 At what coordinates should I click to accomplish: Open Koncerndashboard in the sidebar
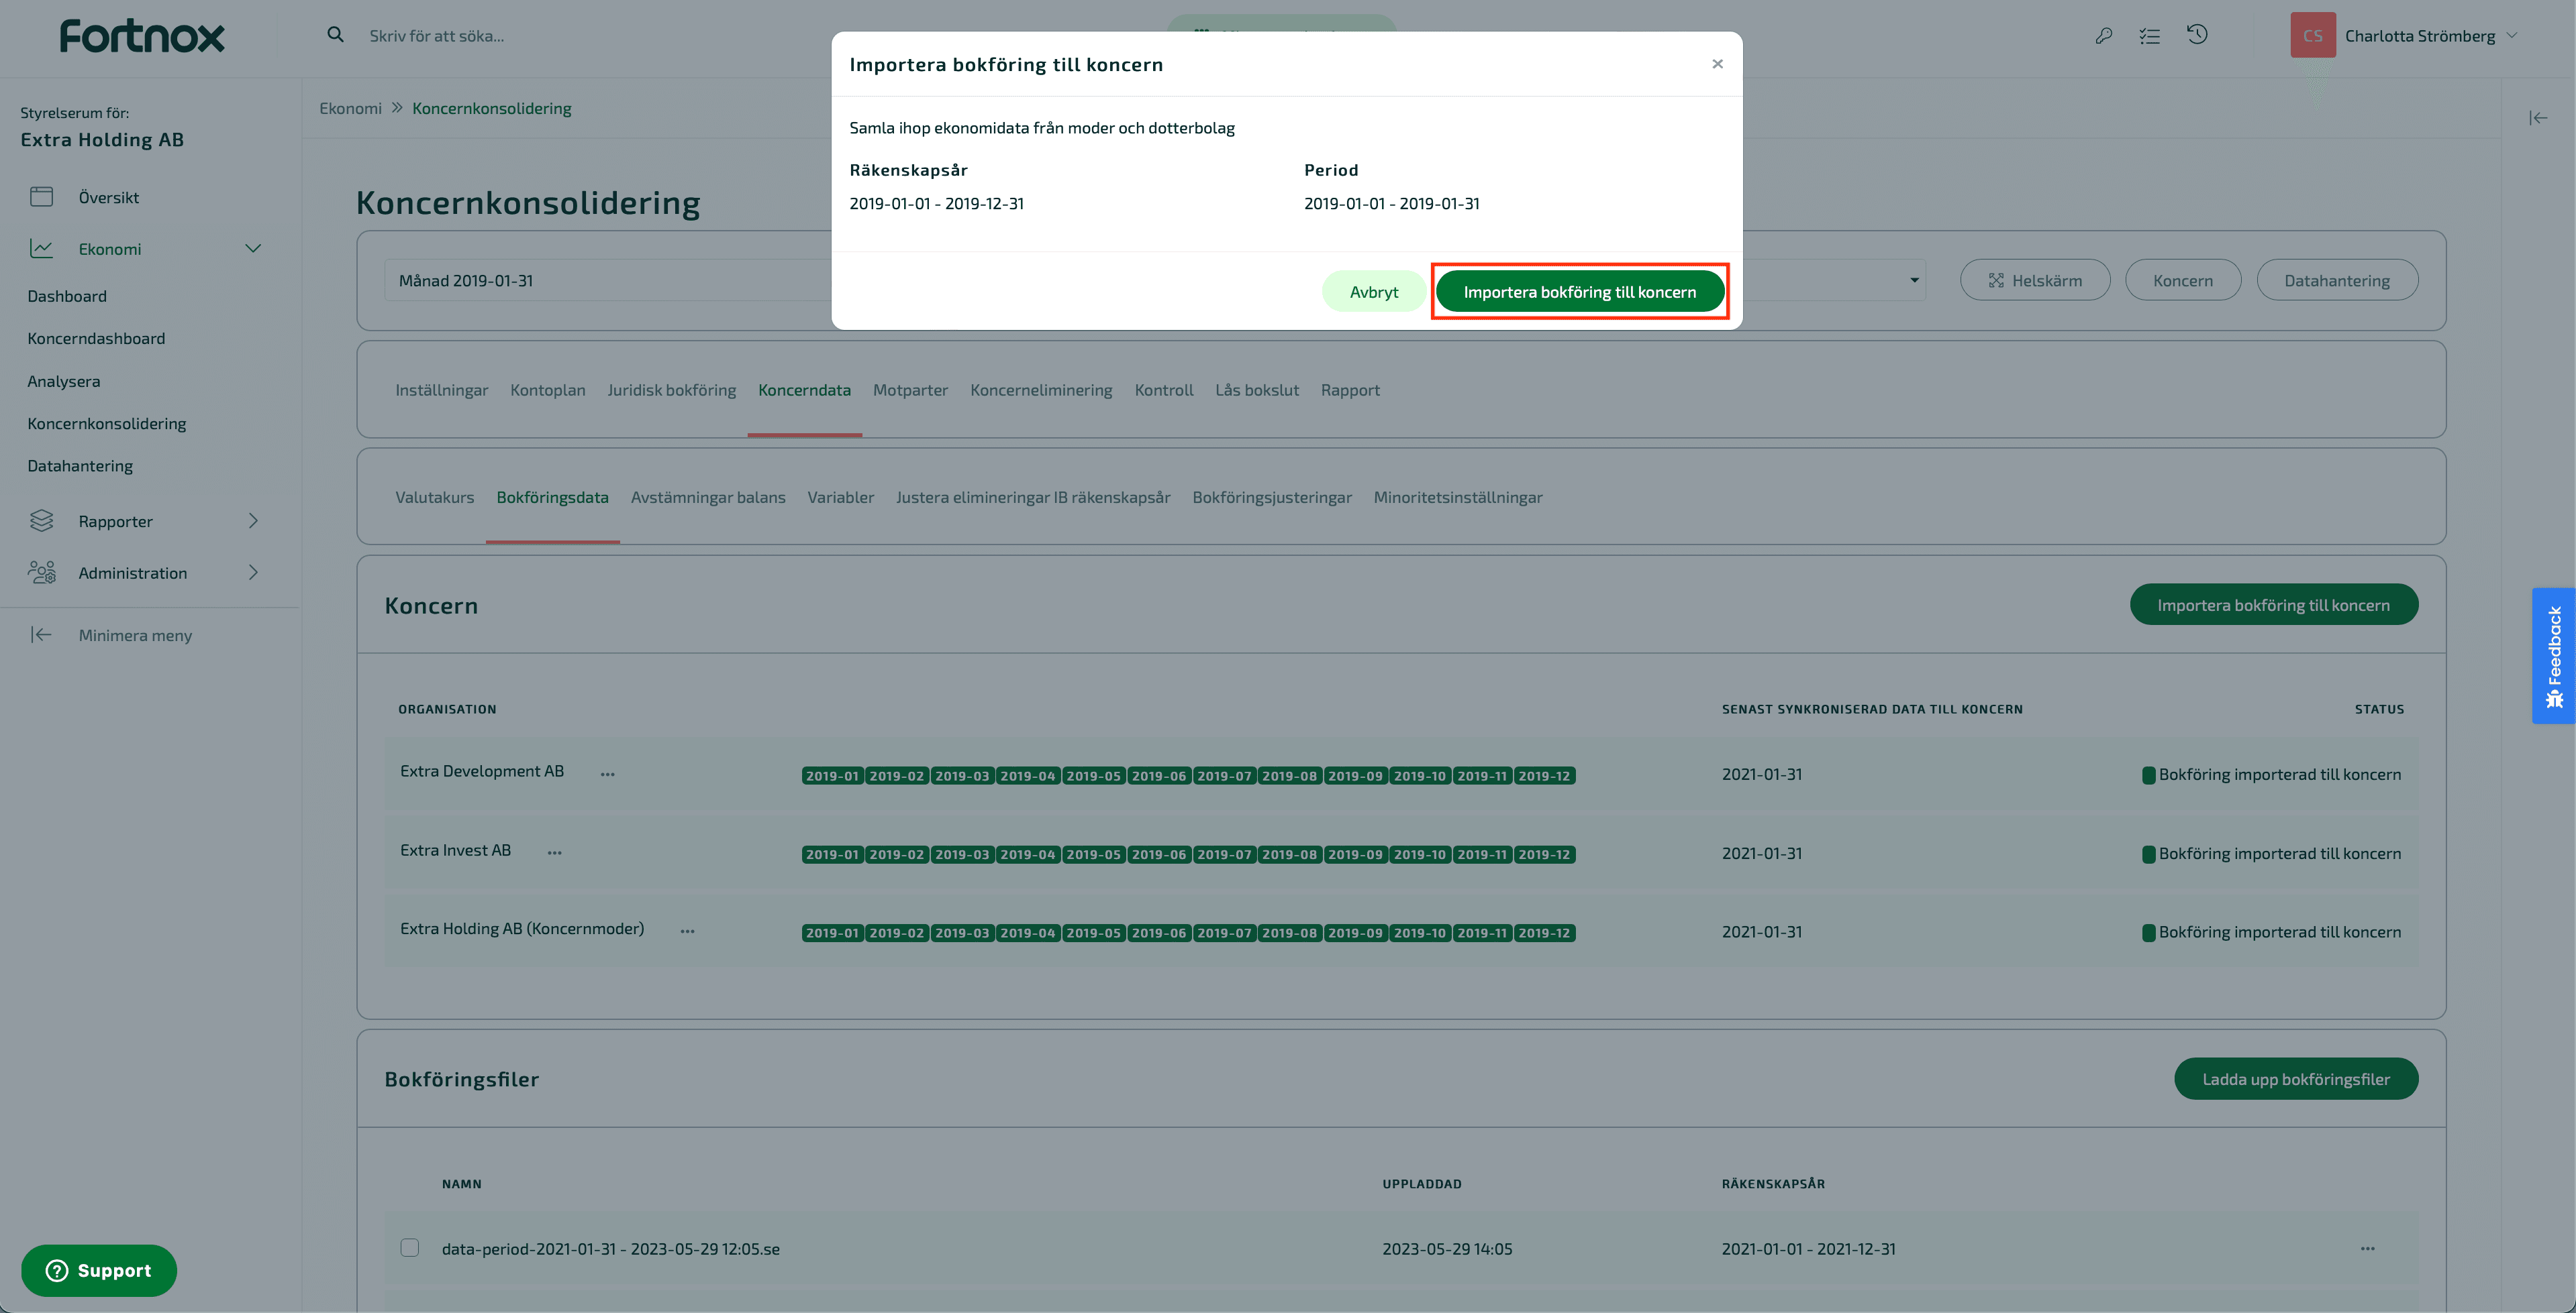point(96,338)
